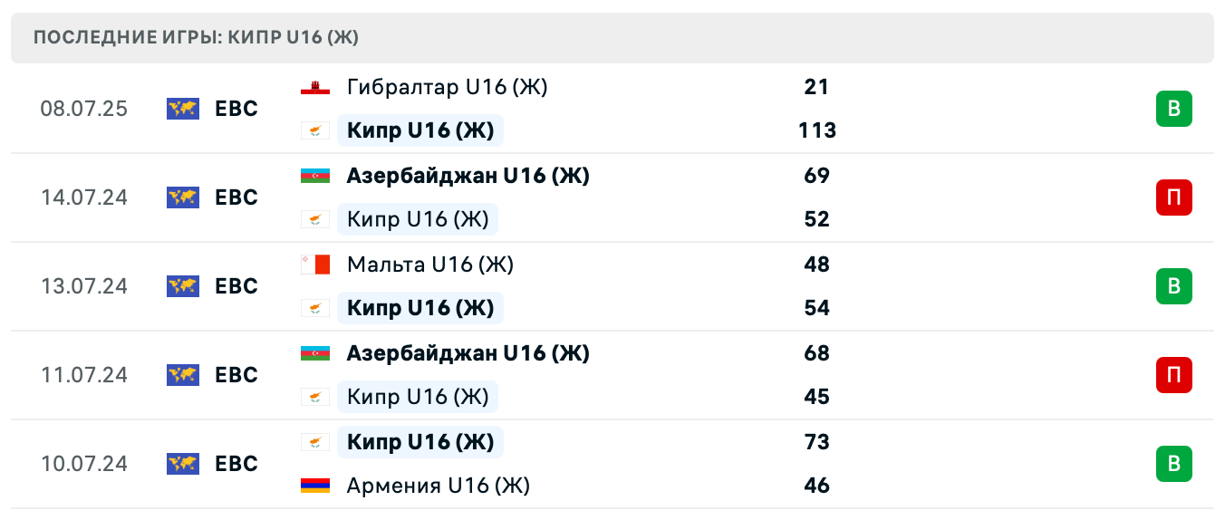The image size is (1225, 520).
Task: Click the Malta flag icon
Action: click(314, 265)
